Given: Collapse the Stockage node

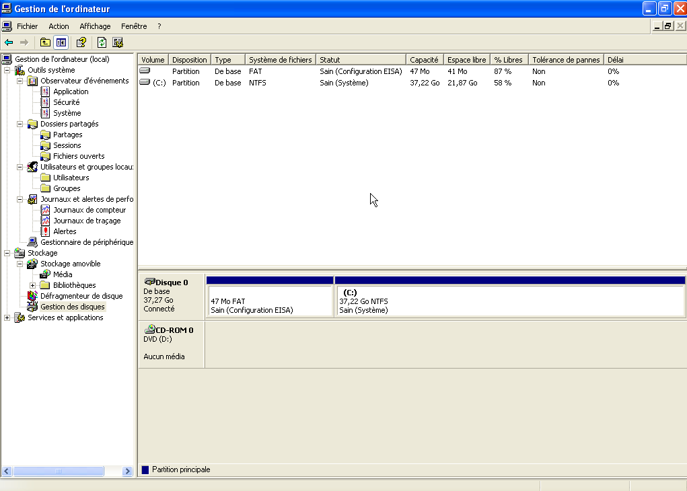Looking at the screenshot, I should pos(7,253).
